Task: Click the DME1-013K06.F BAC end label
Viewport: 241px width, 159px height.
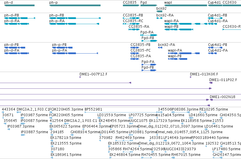Action: [204, 74]
